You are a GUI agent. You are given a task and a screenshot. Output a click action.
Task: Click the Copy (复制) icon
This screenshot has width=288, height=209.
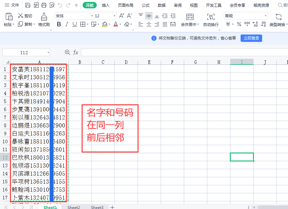20,24
